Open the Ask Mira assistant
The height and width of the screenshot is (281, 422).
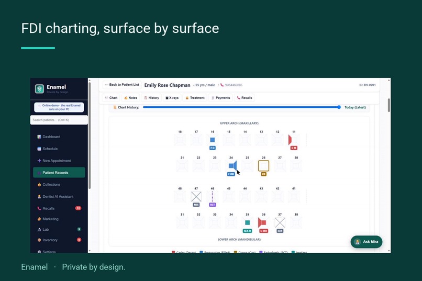click(x=367, y=242)
